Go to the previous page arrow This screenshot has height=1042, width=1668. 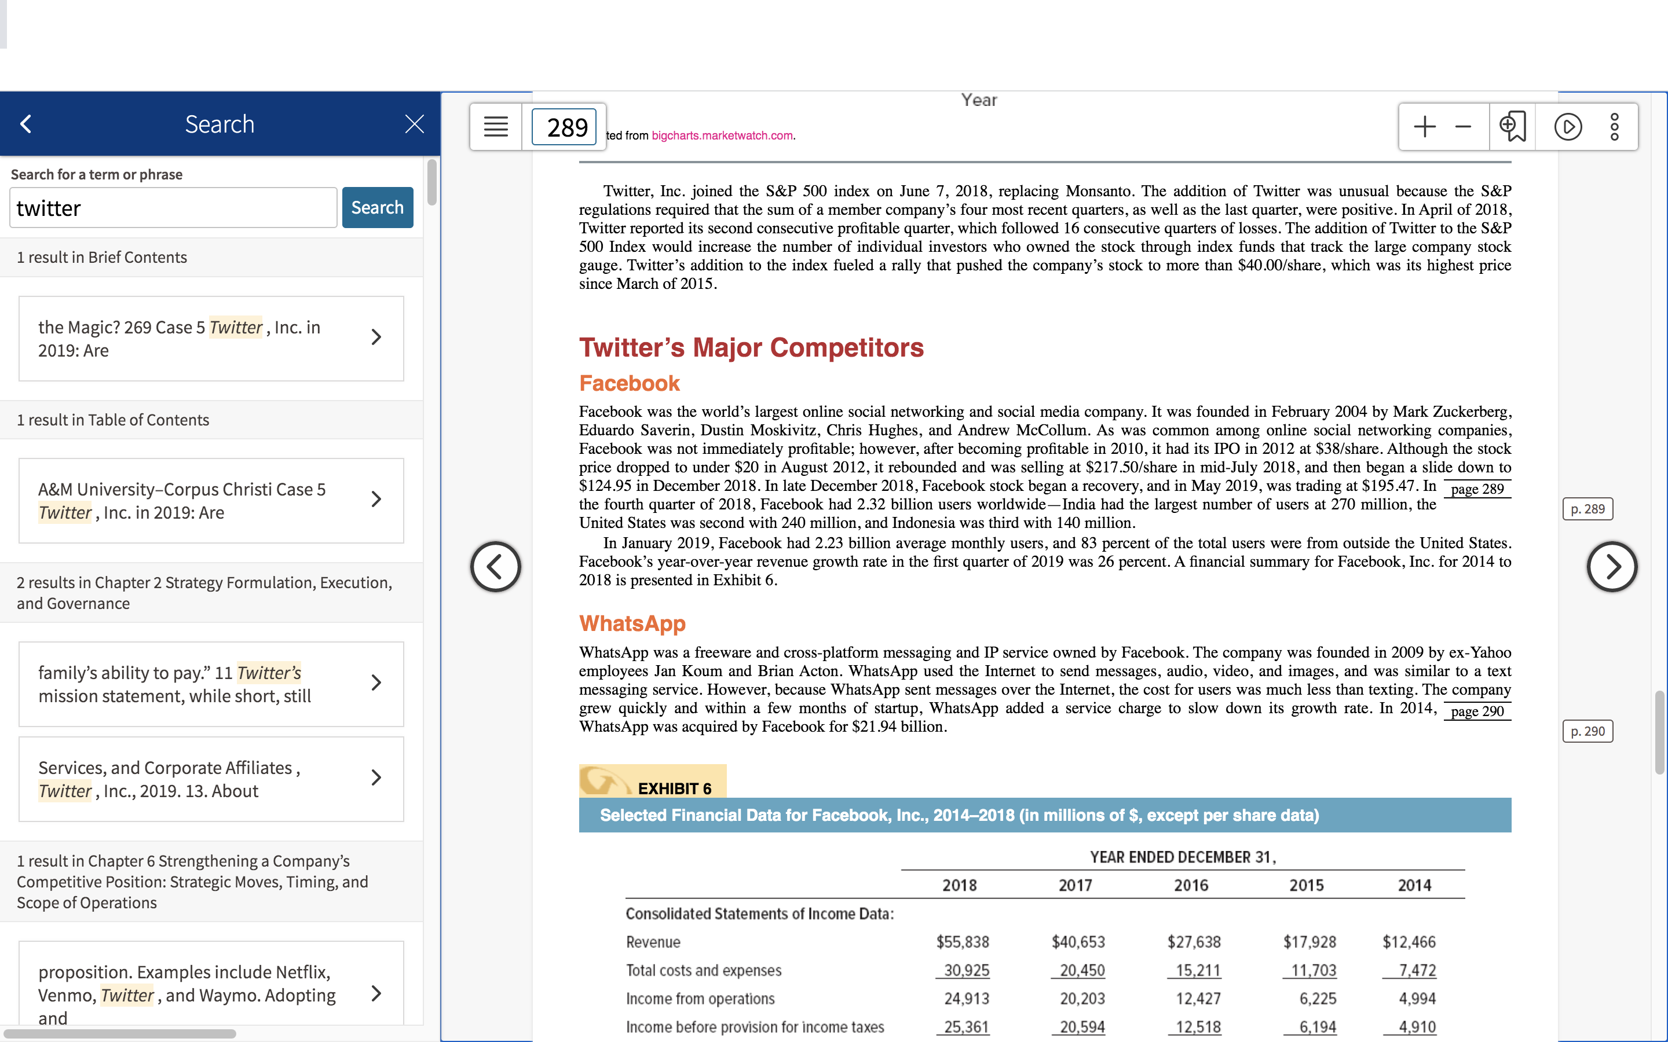coord(496,567)
